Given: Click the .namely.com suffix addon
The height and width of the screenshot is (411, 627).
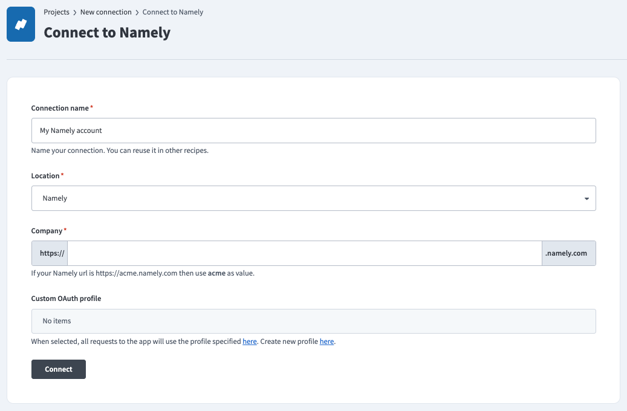Looking at the screenshot, I should click(x=568, y=253).
